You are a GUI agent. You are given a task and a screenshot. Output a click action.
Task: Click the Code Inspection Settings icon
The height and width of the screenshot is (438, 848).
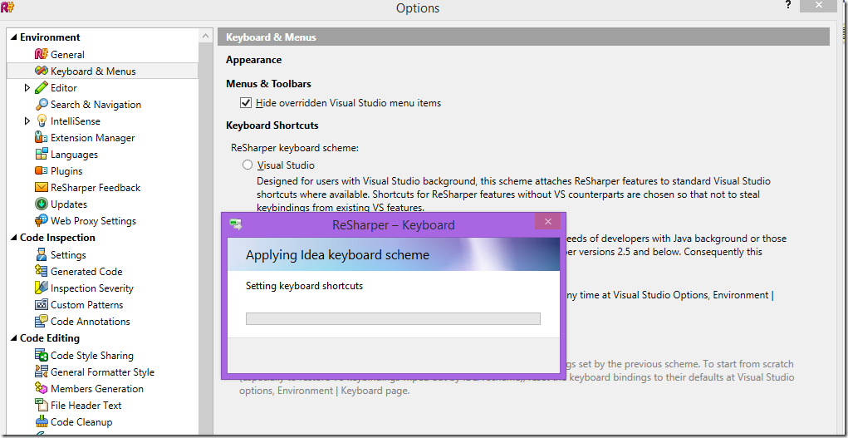(x=41, y=254)
